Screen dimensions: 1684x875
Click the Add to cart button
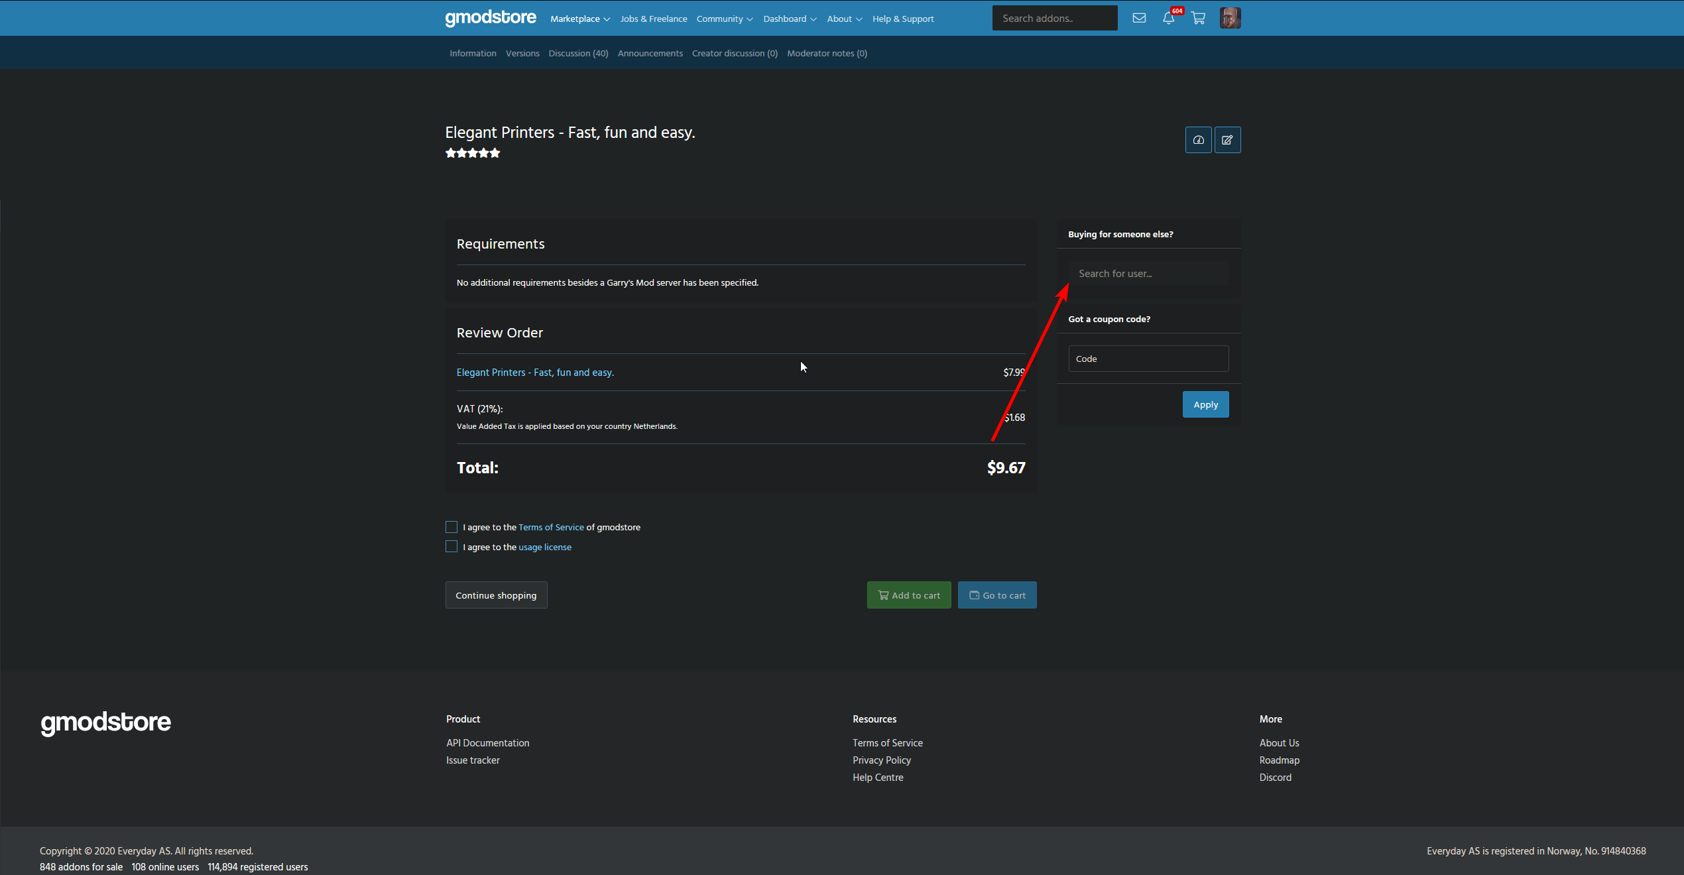(909, 595)
